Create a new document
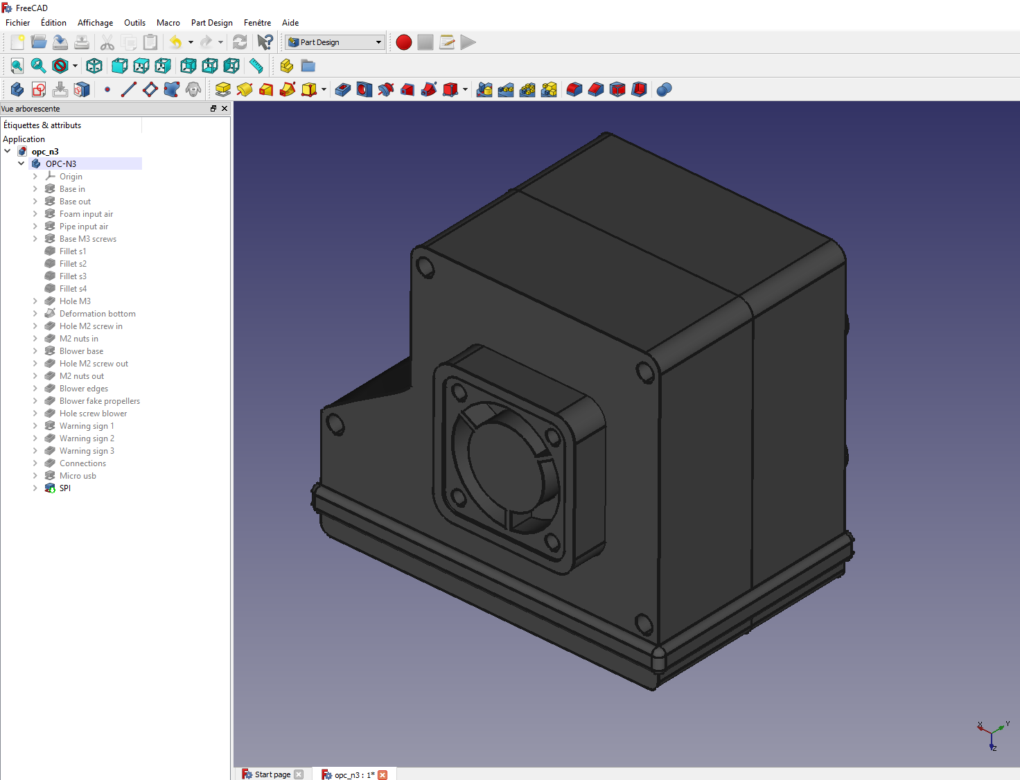The height and width of the screenshot is (780, 1020). pos(17,42)
